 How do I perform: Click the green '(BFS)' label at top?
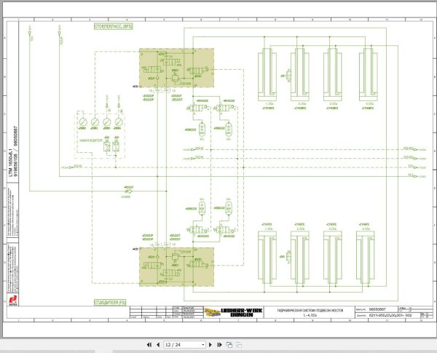(x=114, y=26)
